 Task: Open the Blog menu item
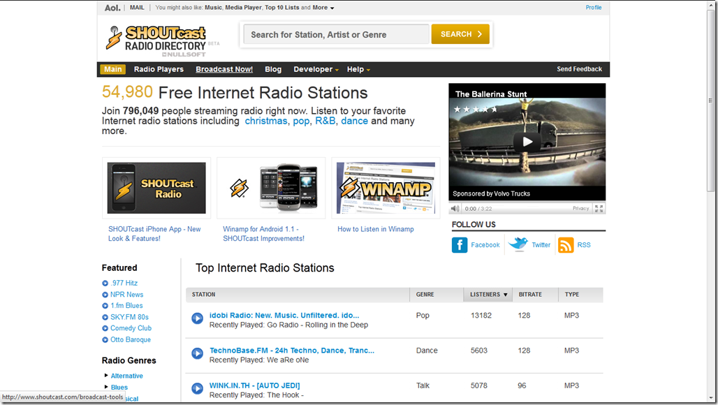pyautogui.click(x=273, y=69)
